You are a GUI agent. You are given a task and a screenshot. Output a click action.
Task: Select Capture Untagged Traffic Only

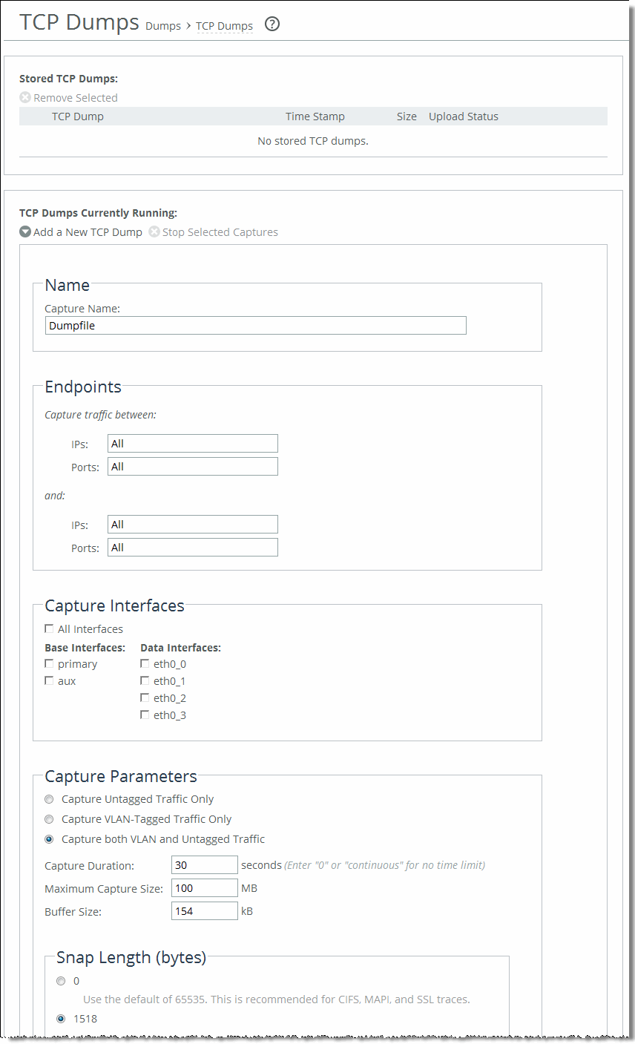click(x=49, y=799)
